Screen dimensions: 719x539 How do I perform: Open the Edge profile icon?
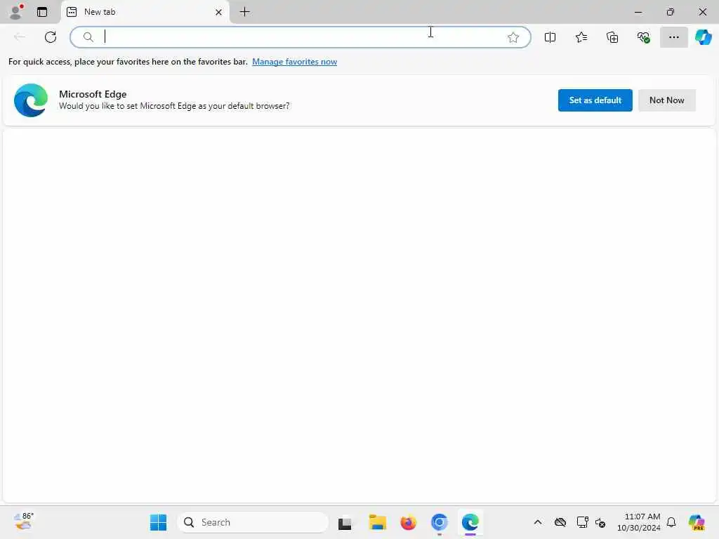(x=16, y=12)
